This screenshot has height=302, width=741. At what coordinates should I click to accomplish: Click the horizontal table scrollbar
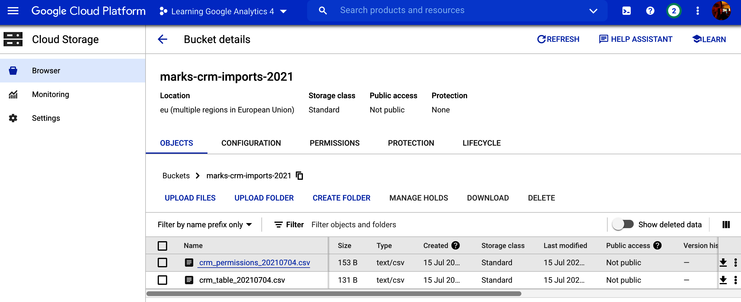click(334, 294)
